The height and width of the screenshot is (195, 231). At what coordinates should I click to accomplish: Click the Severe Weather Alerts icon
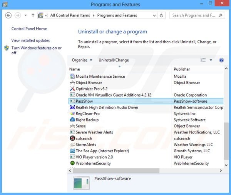click(72, 132)
